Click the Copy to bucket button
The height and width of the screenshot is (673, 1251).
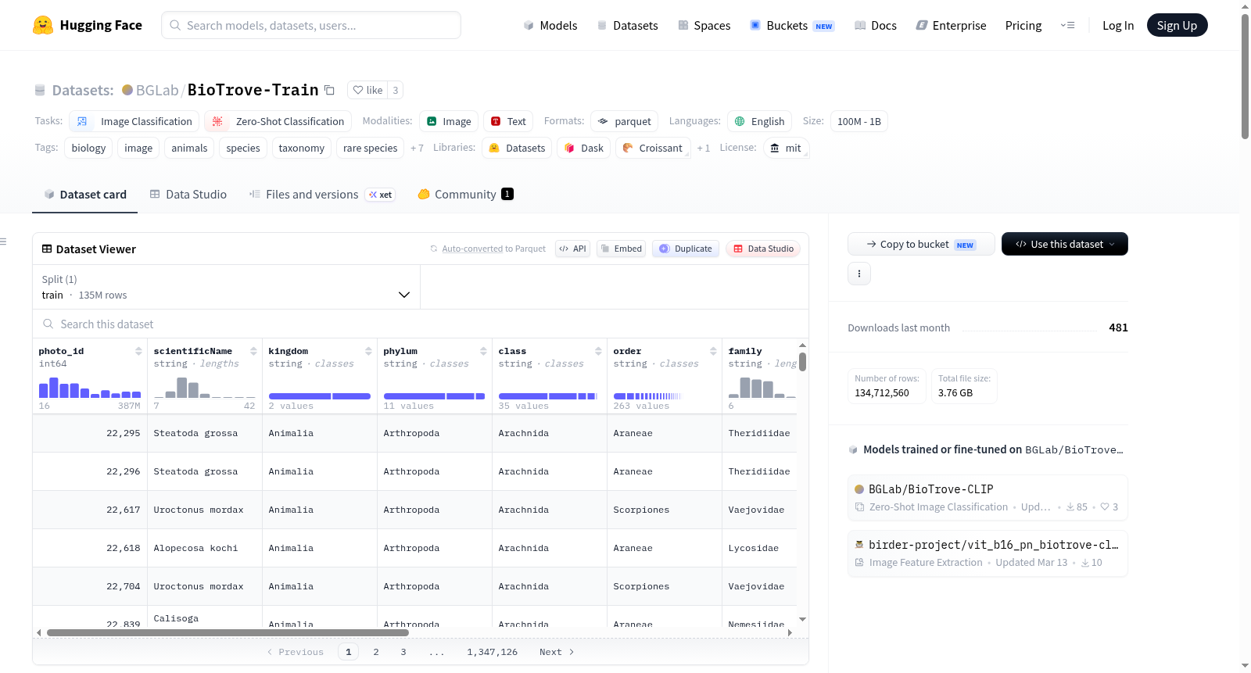point(921,244)
